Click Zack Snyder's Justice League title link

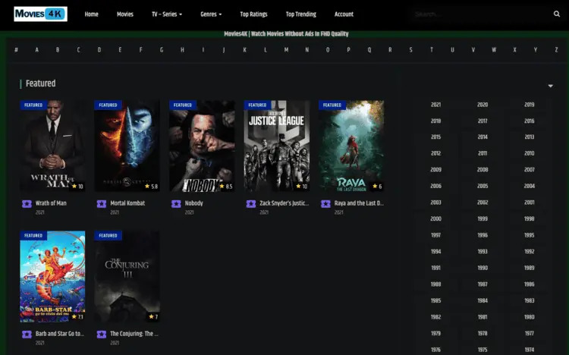(284, 203)
